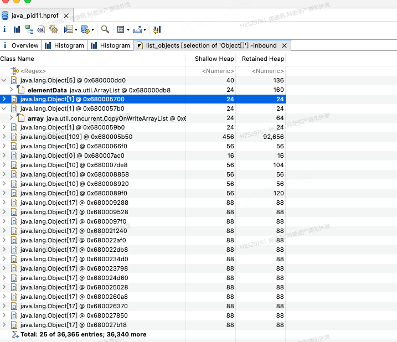
Task: Click shallow heap value 456
Action: point(228,137)
